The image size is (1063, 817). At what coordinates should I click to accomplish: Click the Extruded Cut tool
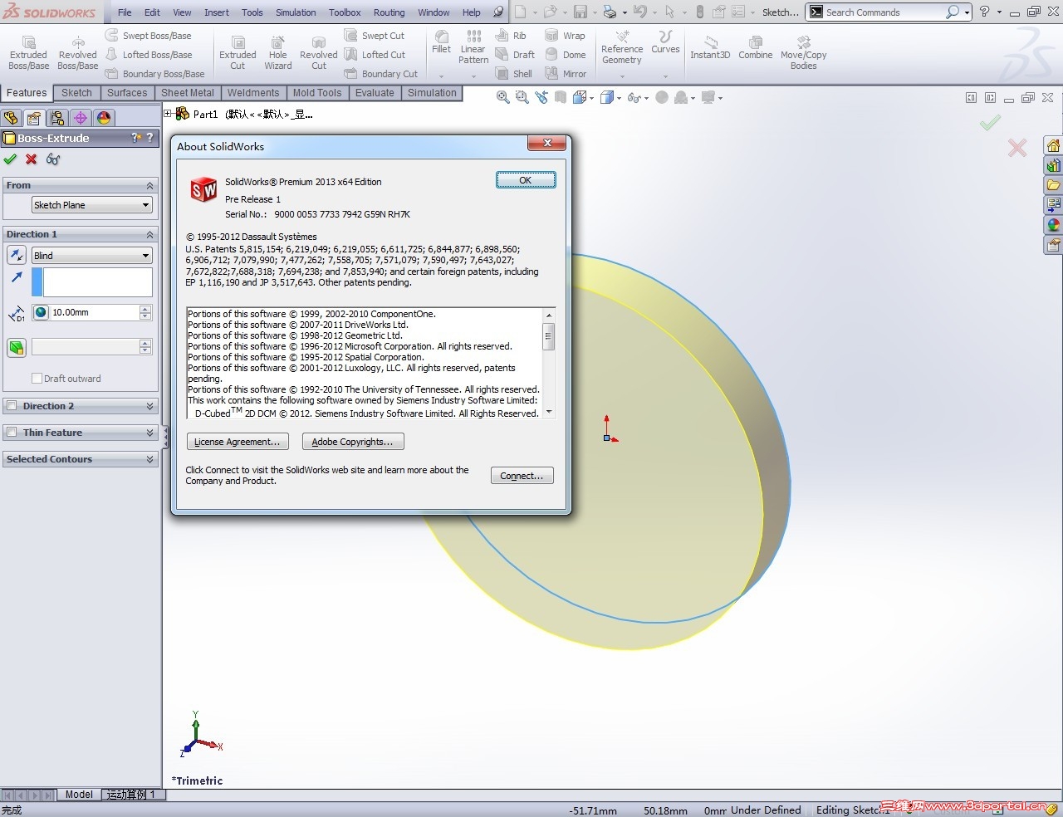[238, 53]
